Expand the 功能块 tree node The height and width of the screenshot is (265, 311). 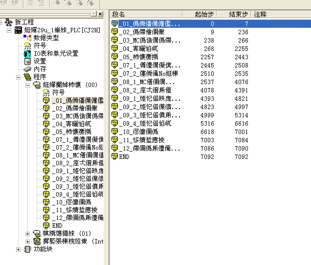pos(19,249)
